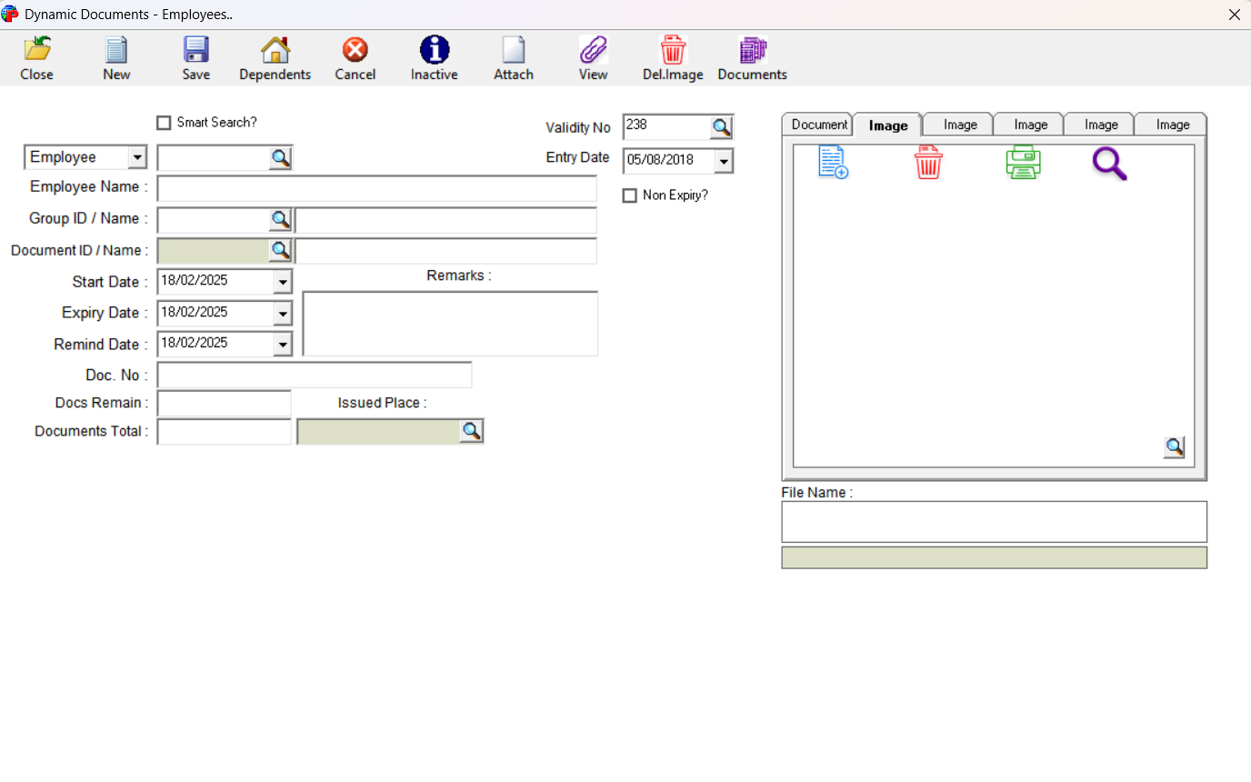Click inside the Remarks text box

point(450,323)
